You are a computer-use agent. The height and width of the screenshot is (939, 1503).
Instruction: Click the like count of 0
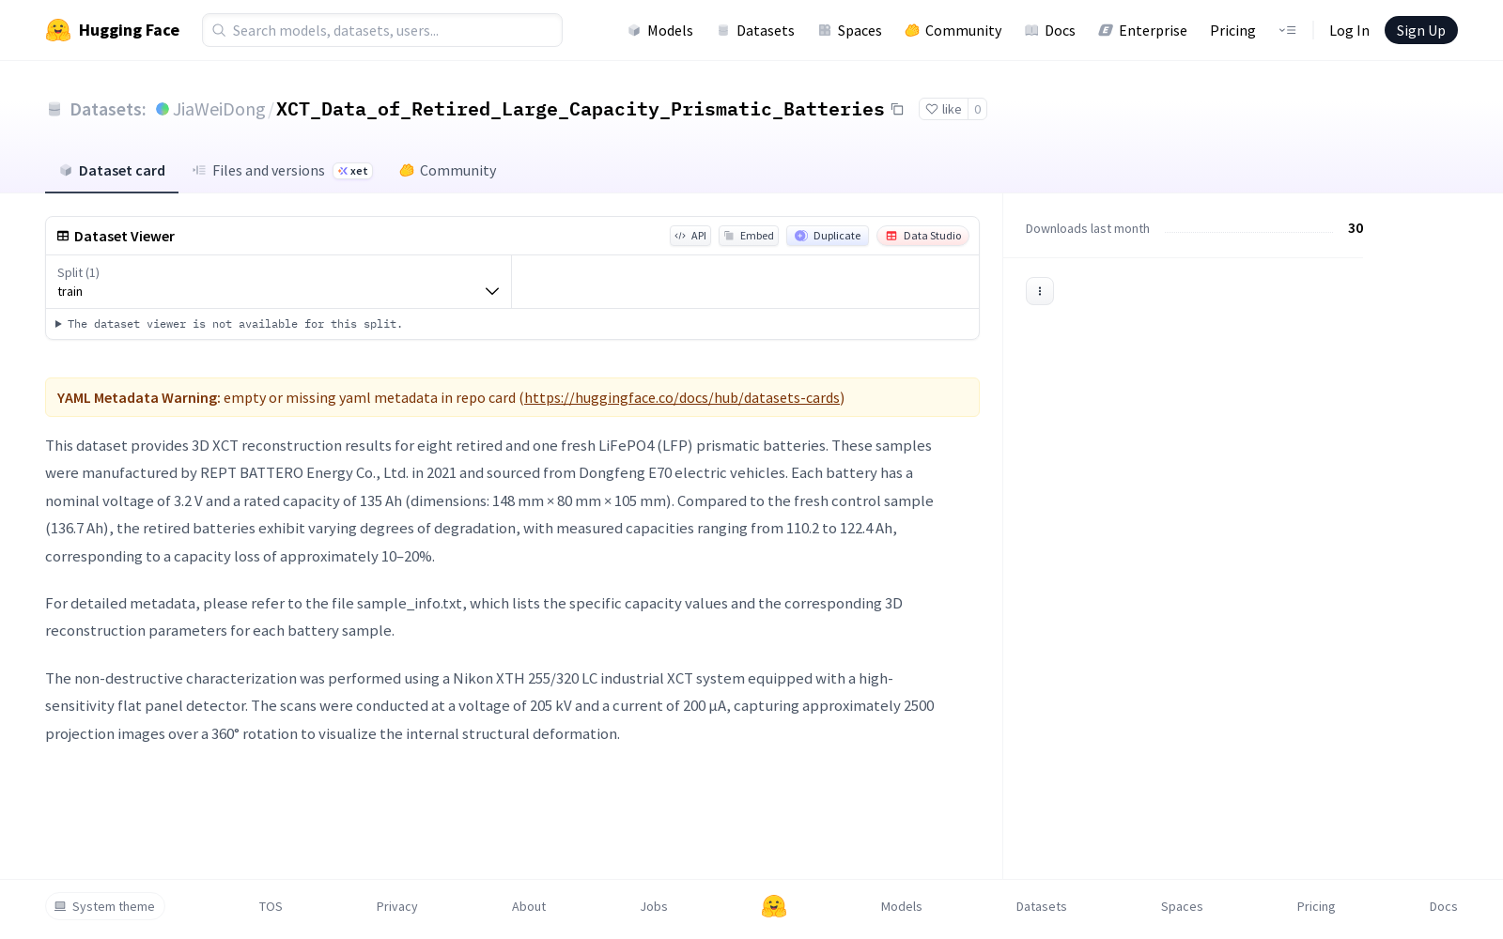[977, 109]
